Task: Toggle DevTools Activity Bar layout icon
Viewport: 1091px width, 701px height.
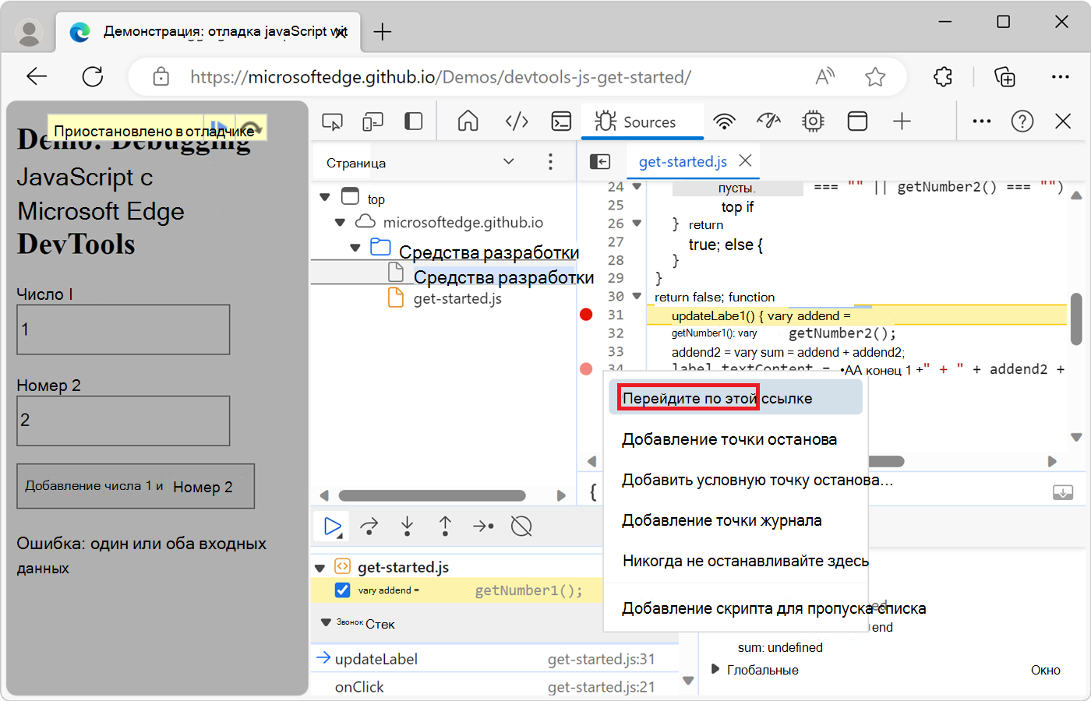Action: coord(414,122)
